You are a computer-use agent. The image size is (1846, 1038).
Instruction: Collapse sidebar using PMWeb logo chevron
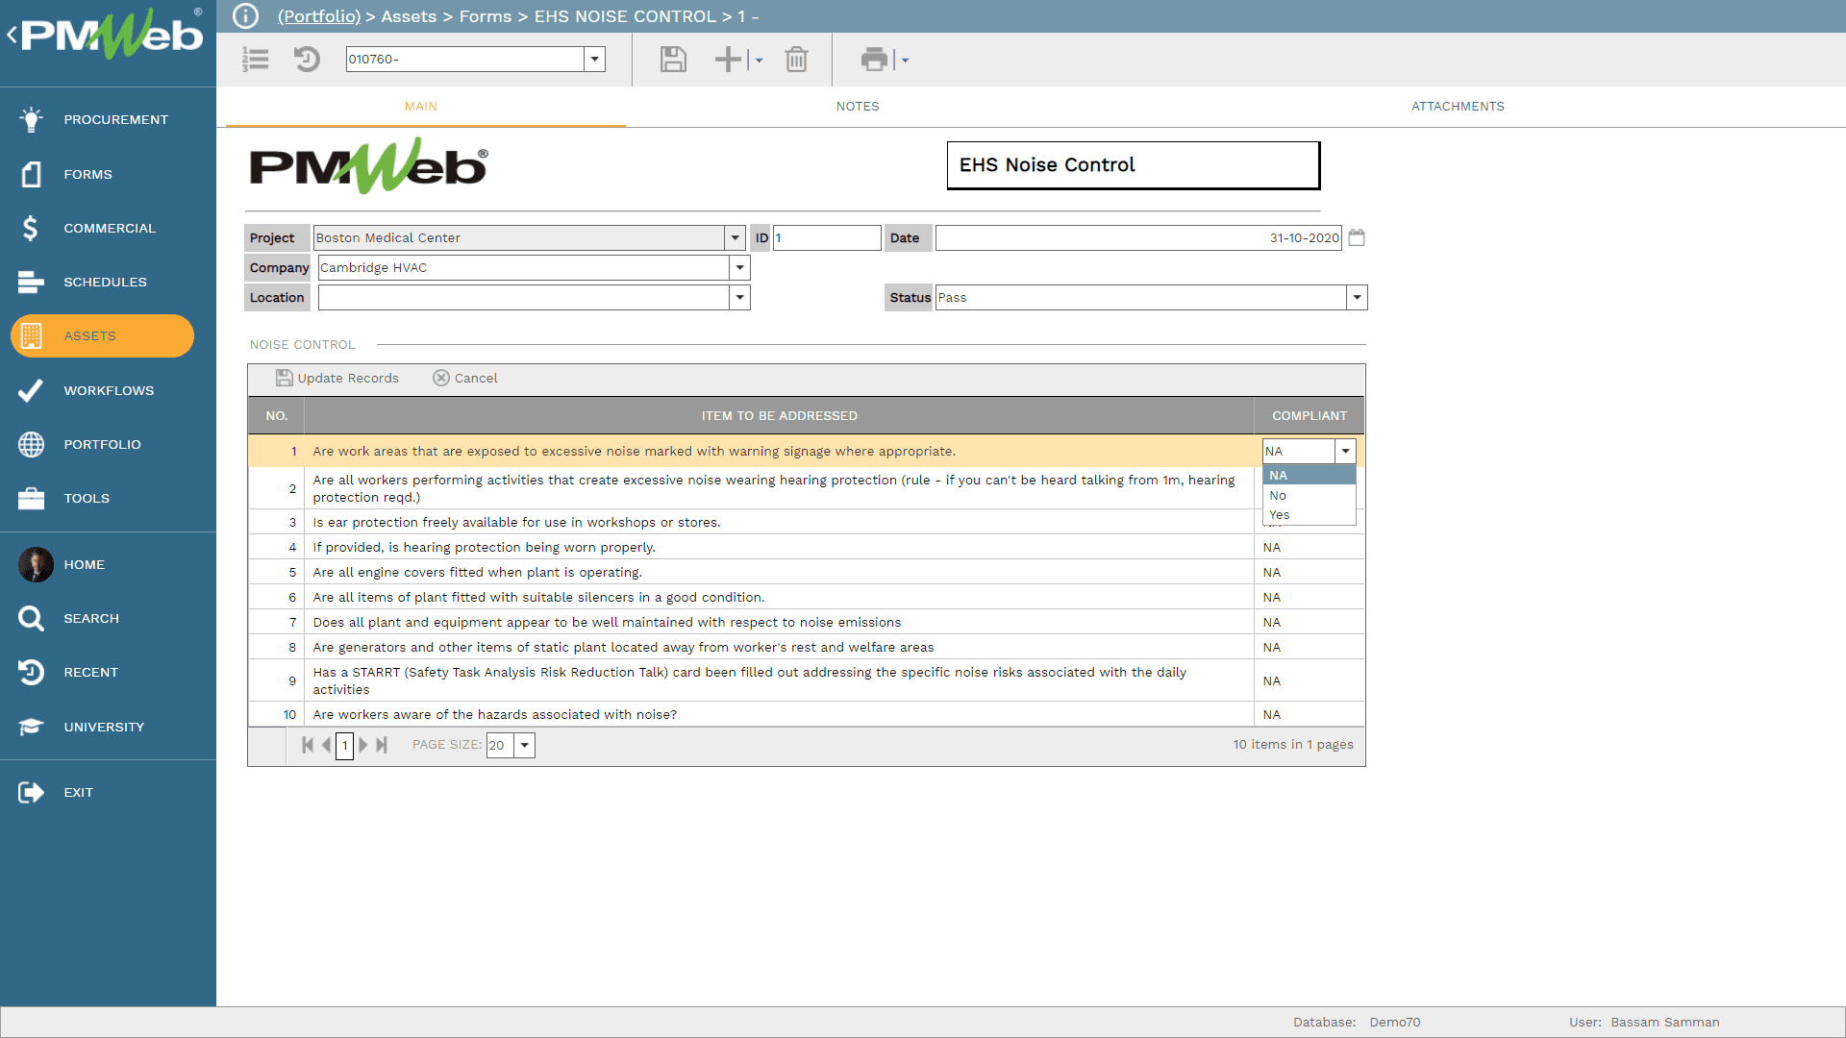[x=12, y=36]
